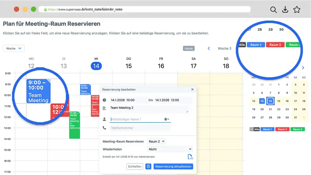Click Erstellt am 14.1.2026 8:10 von Administrator text
Screen dimensions: 311x175
pyautogui.click(x=129, y=157)
